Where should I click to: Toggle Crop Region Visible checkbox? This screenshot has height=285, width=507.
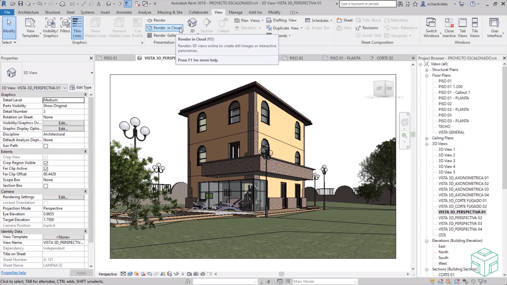tap(46, 163)
